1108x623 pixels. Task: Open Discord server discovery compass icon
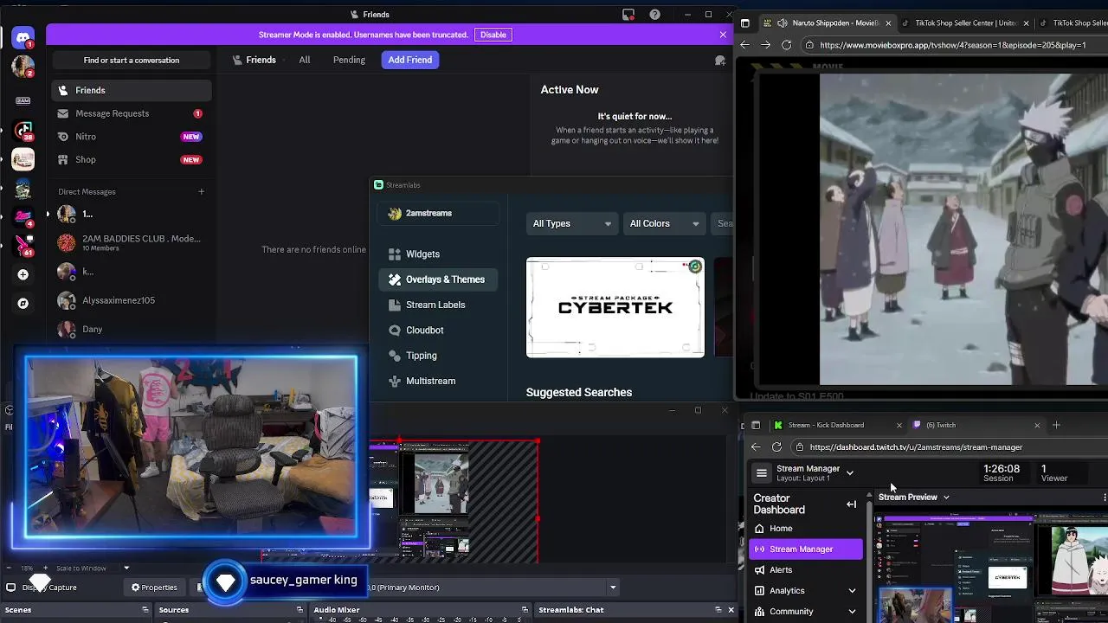pyautogui.click(x=23, y=304)
